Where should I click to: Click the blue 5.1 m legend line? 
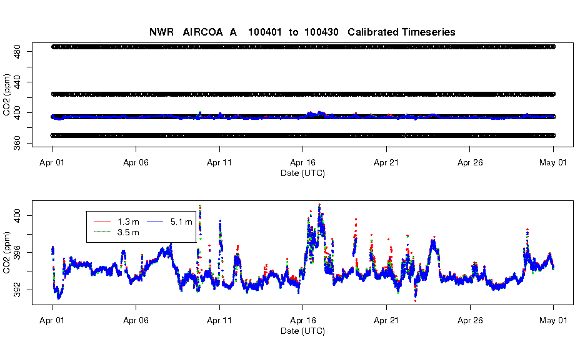[155, 222]
